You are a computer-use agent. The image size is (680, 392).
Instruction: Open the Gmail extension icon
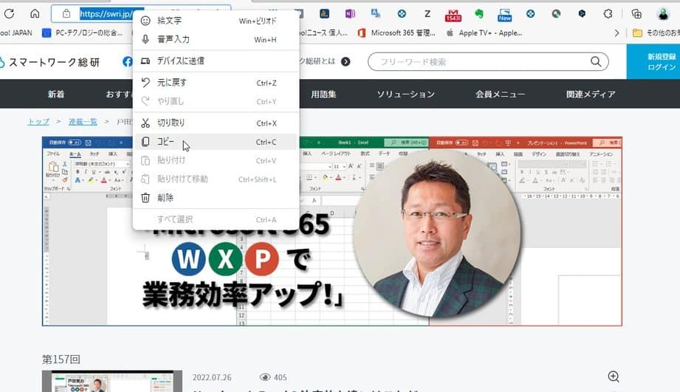453,14
